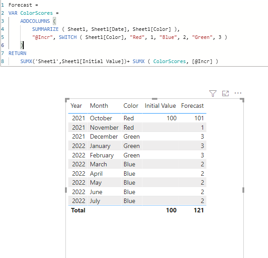268x258 pixels.
Task: Click the [@Incr] reference on line 8
Action: pos(202,61)
